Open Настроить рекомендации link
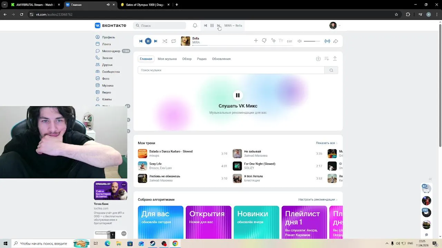The height and width of the screenshot is (248, 442). (x=318, y=199)
